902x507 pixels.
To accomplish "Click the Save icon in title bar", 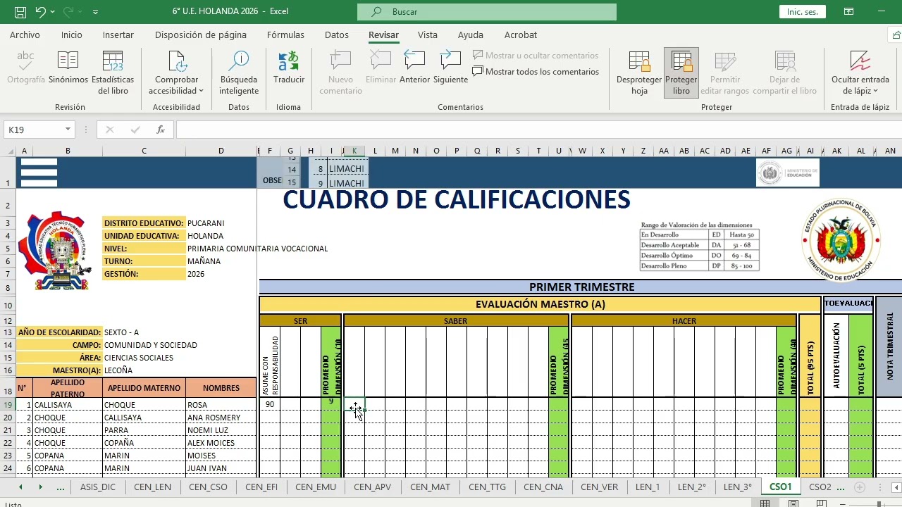I will pyautogui.click(x=20, y=12).
